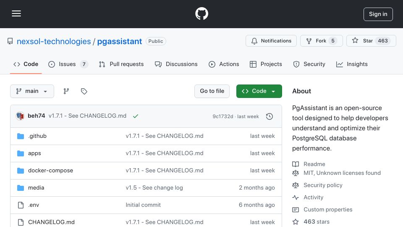Open commit hash 9c1732d

point(222,116)
